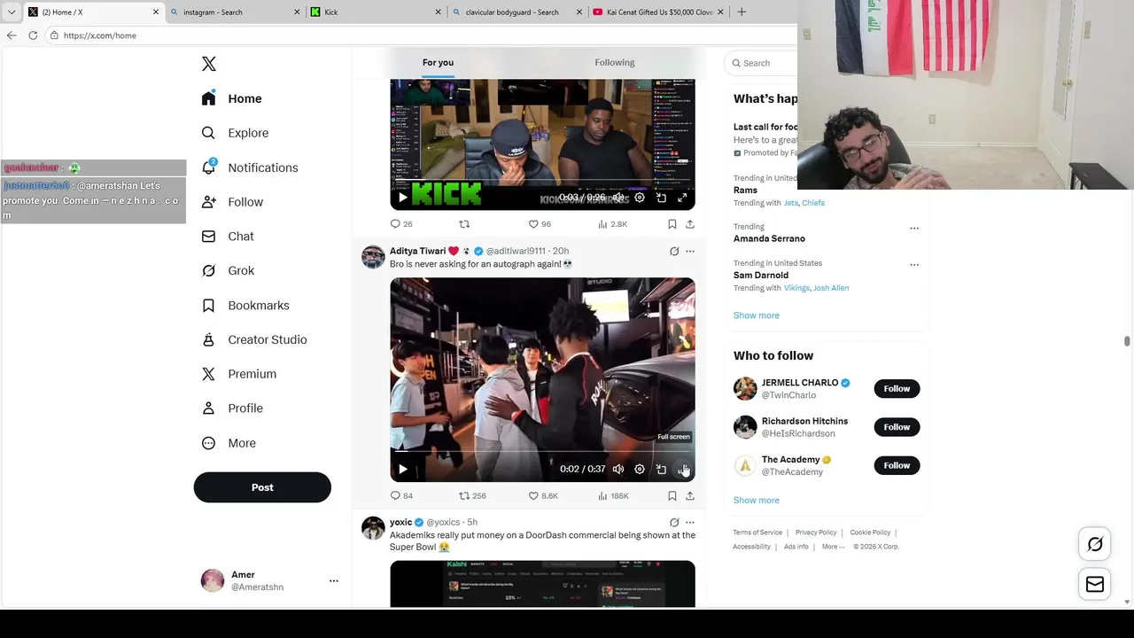Open the Sam Darnold trending topic
This screenshot has width=1134, height=638.
tap(761, 275)
